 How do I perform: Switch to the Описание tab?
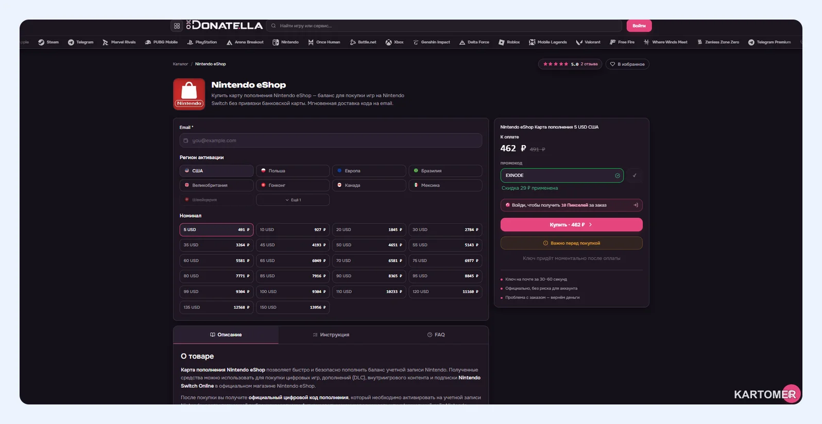coord(226,335)
